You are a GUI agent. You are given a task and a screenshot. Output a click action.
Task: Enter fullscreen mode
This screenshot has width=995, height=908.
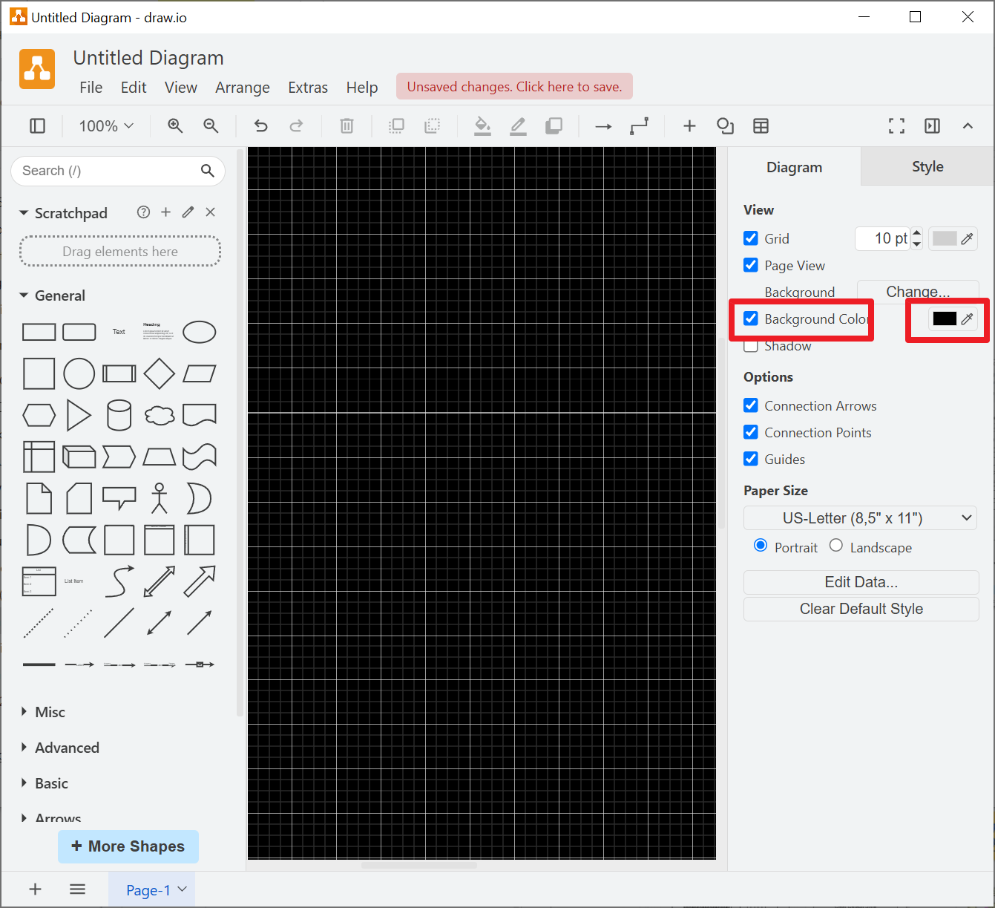[x=896, y=126]
